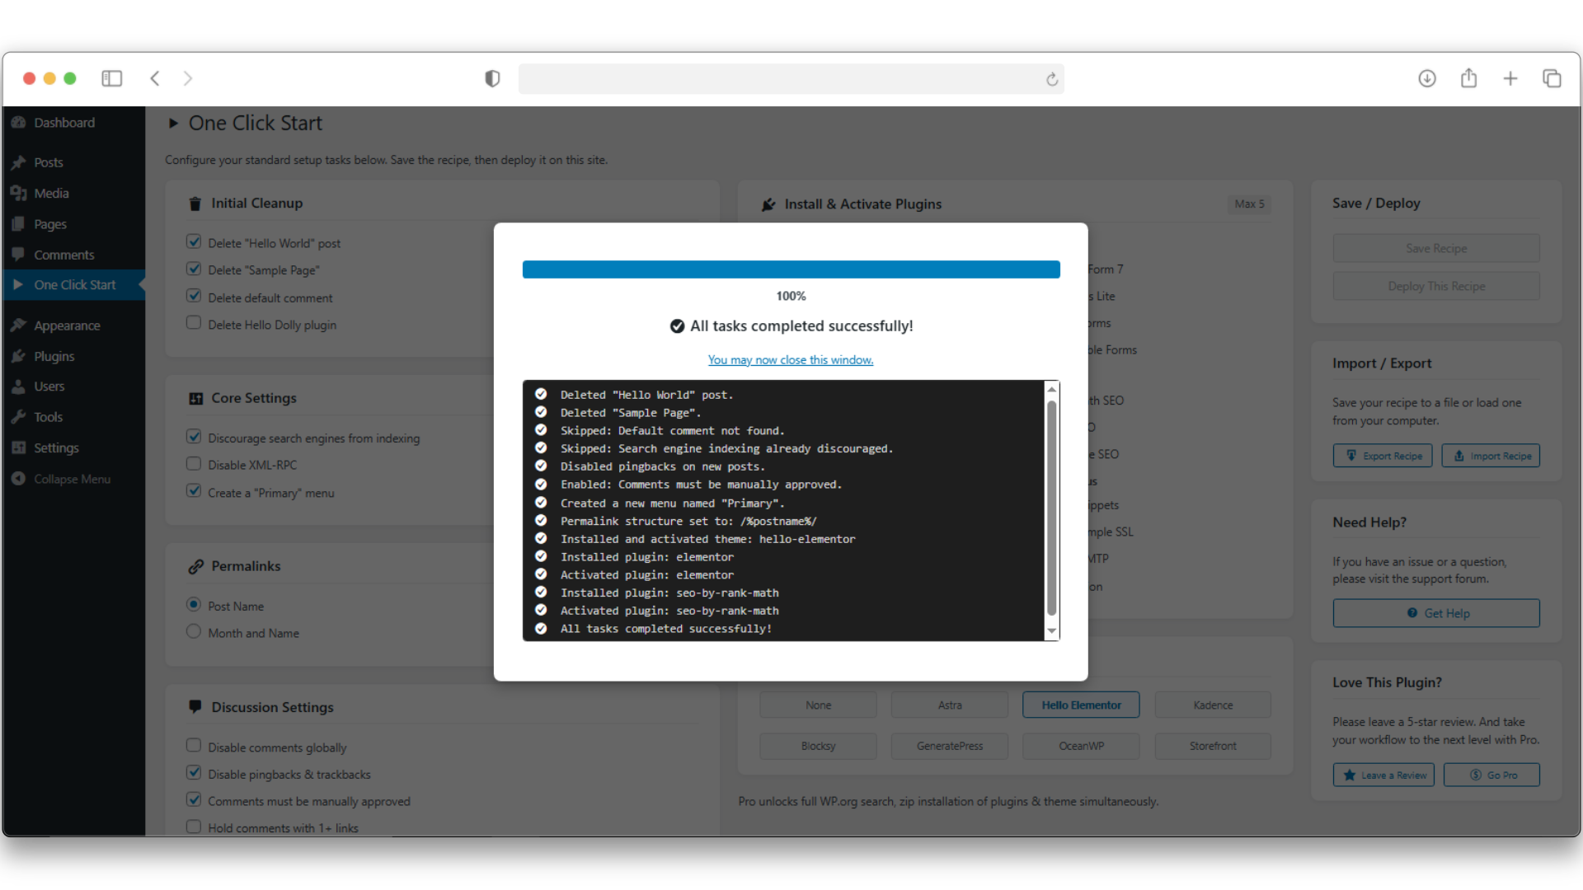The height and width of the screenshot is (890, 1583).
Task: Collapse the One Click Start section triangle
Action: point(174,123)
